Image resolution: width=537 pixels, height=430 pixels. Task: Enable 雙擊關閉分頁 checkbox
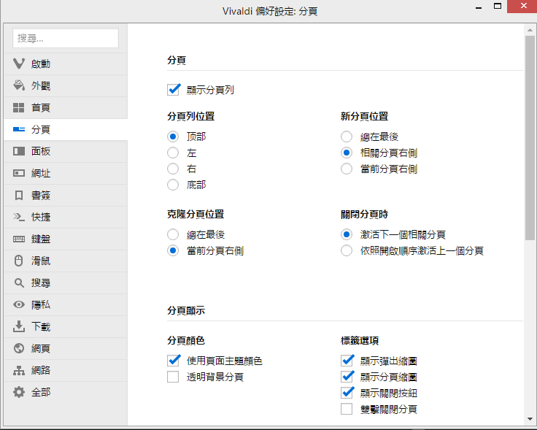click(347, 409)
